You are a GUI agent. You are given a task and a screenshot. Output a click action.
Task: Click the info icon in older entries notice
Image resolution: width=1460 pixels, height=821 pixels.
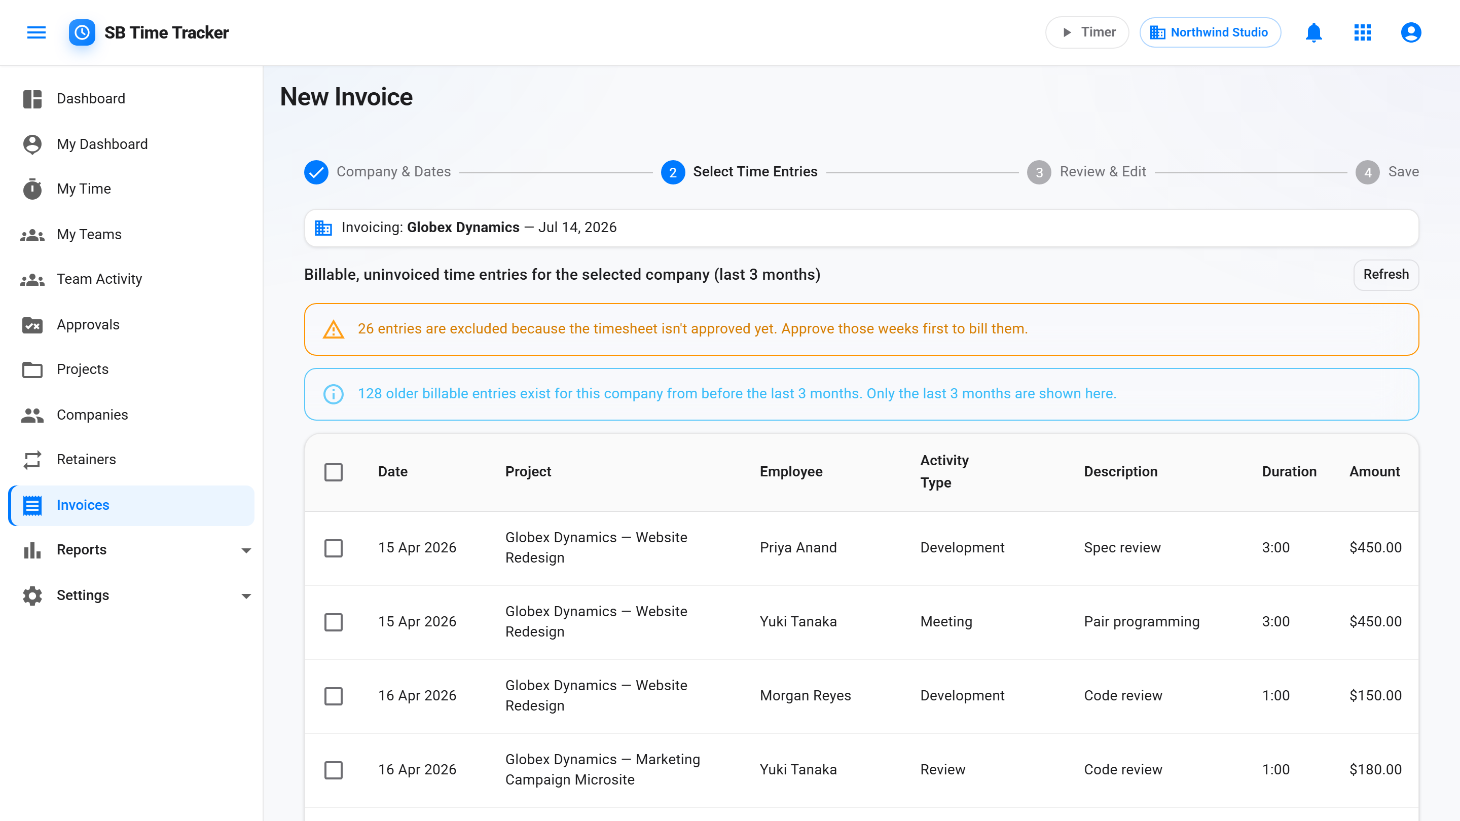coord(333,394)
